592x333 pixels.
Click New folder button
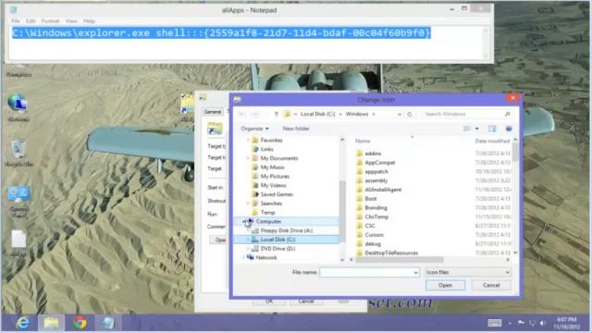(x=296, y=129)
